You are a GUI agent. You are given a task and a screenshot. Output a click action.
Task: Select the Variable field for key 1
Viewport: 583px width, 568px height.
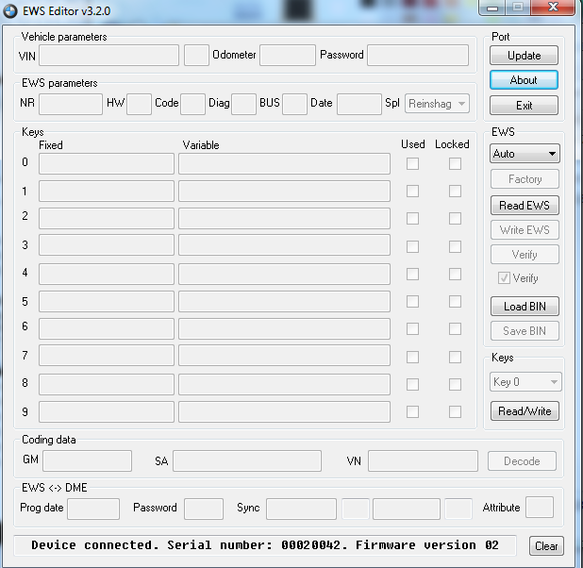click(x=284, y=191)
